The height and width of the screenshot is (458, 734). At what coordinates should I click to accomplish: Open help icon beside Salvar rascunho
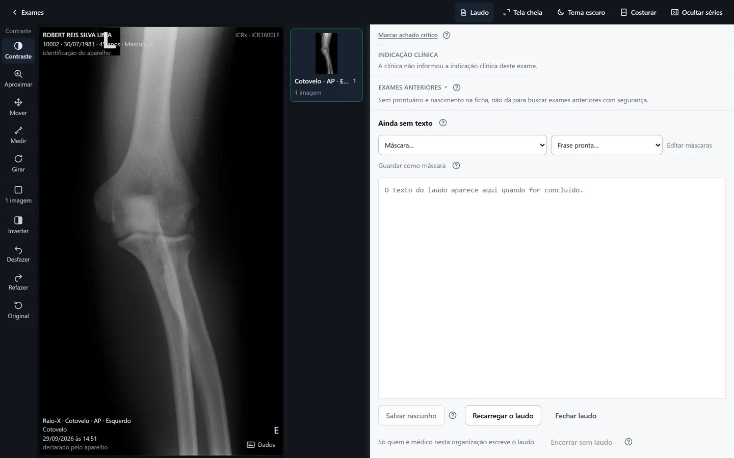point(453,415)
